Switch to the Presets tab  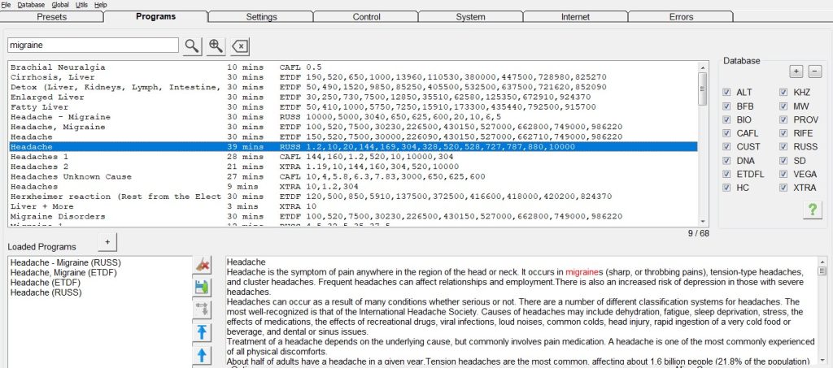pos(51,16)
